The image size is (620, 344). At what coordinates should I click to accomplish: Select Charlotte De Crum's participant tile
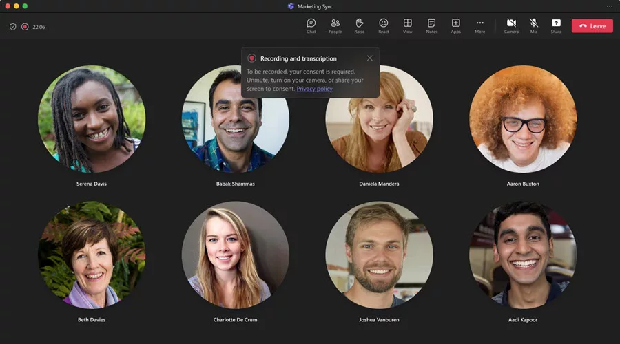point(236,255)
